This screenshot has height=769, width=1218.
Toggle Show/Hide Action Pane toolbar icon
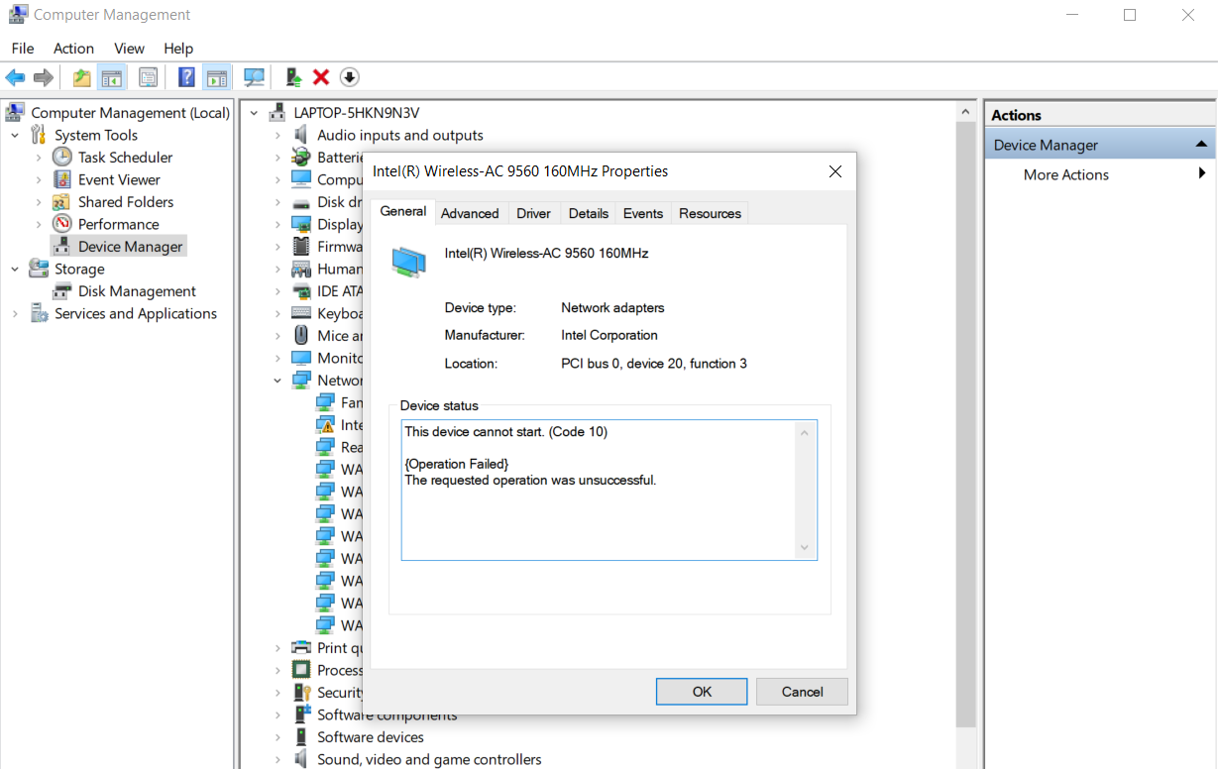pyautogui.click(x=217, y=77)
